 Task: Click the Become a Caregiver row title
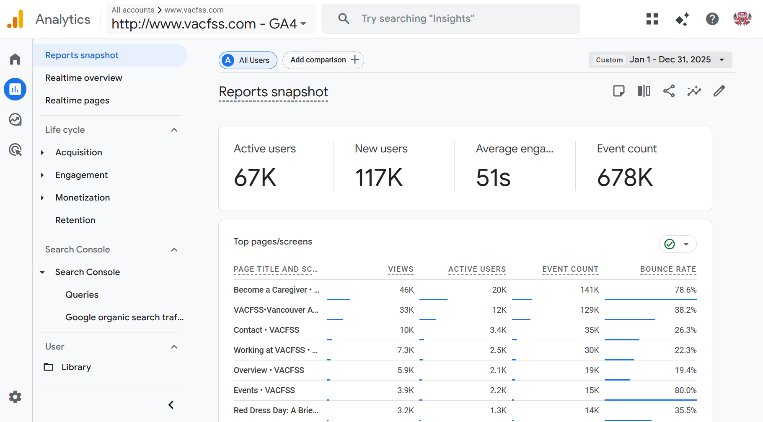(277, 290)
